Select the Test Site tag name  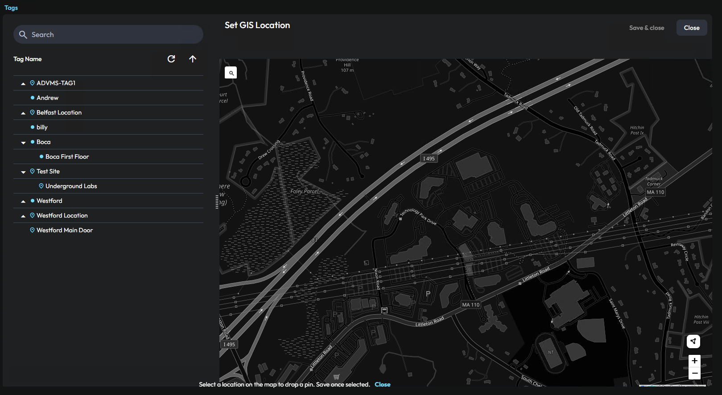tap(48, 171)
